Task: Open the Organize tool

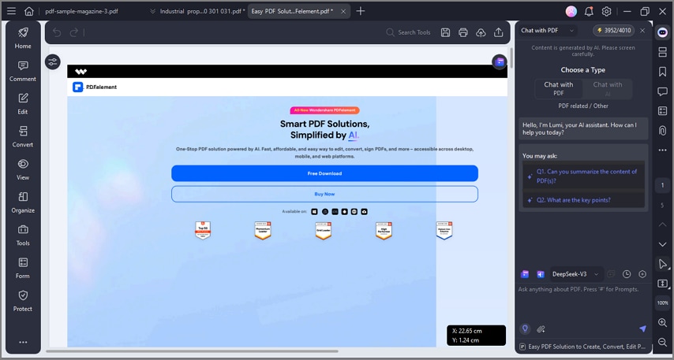Action: click(23, 202)
